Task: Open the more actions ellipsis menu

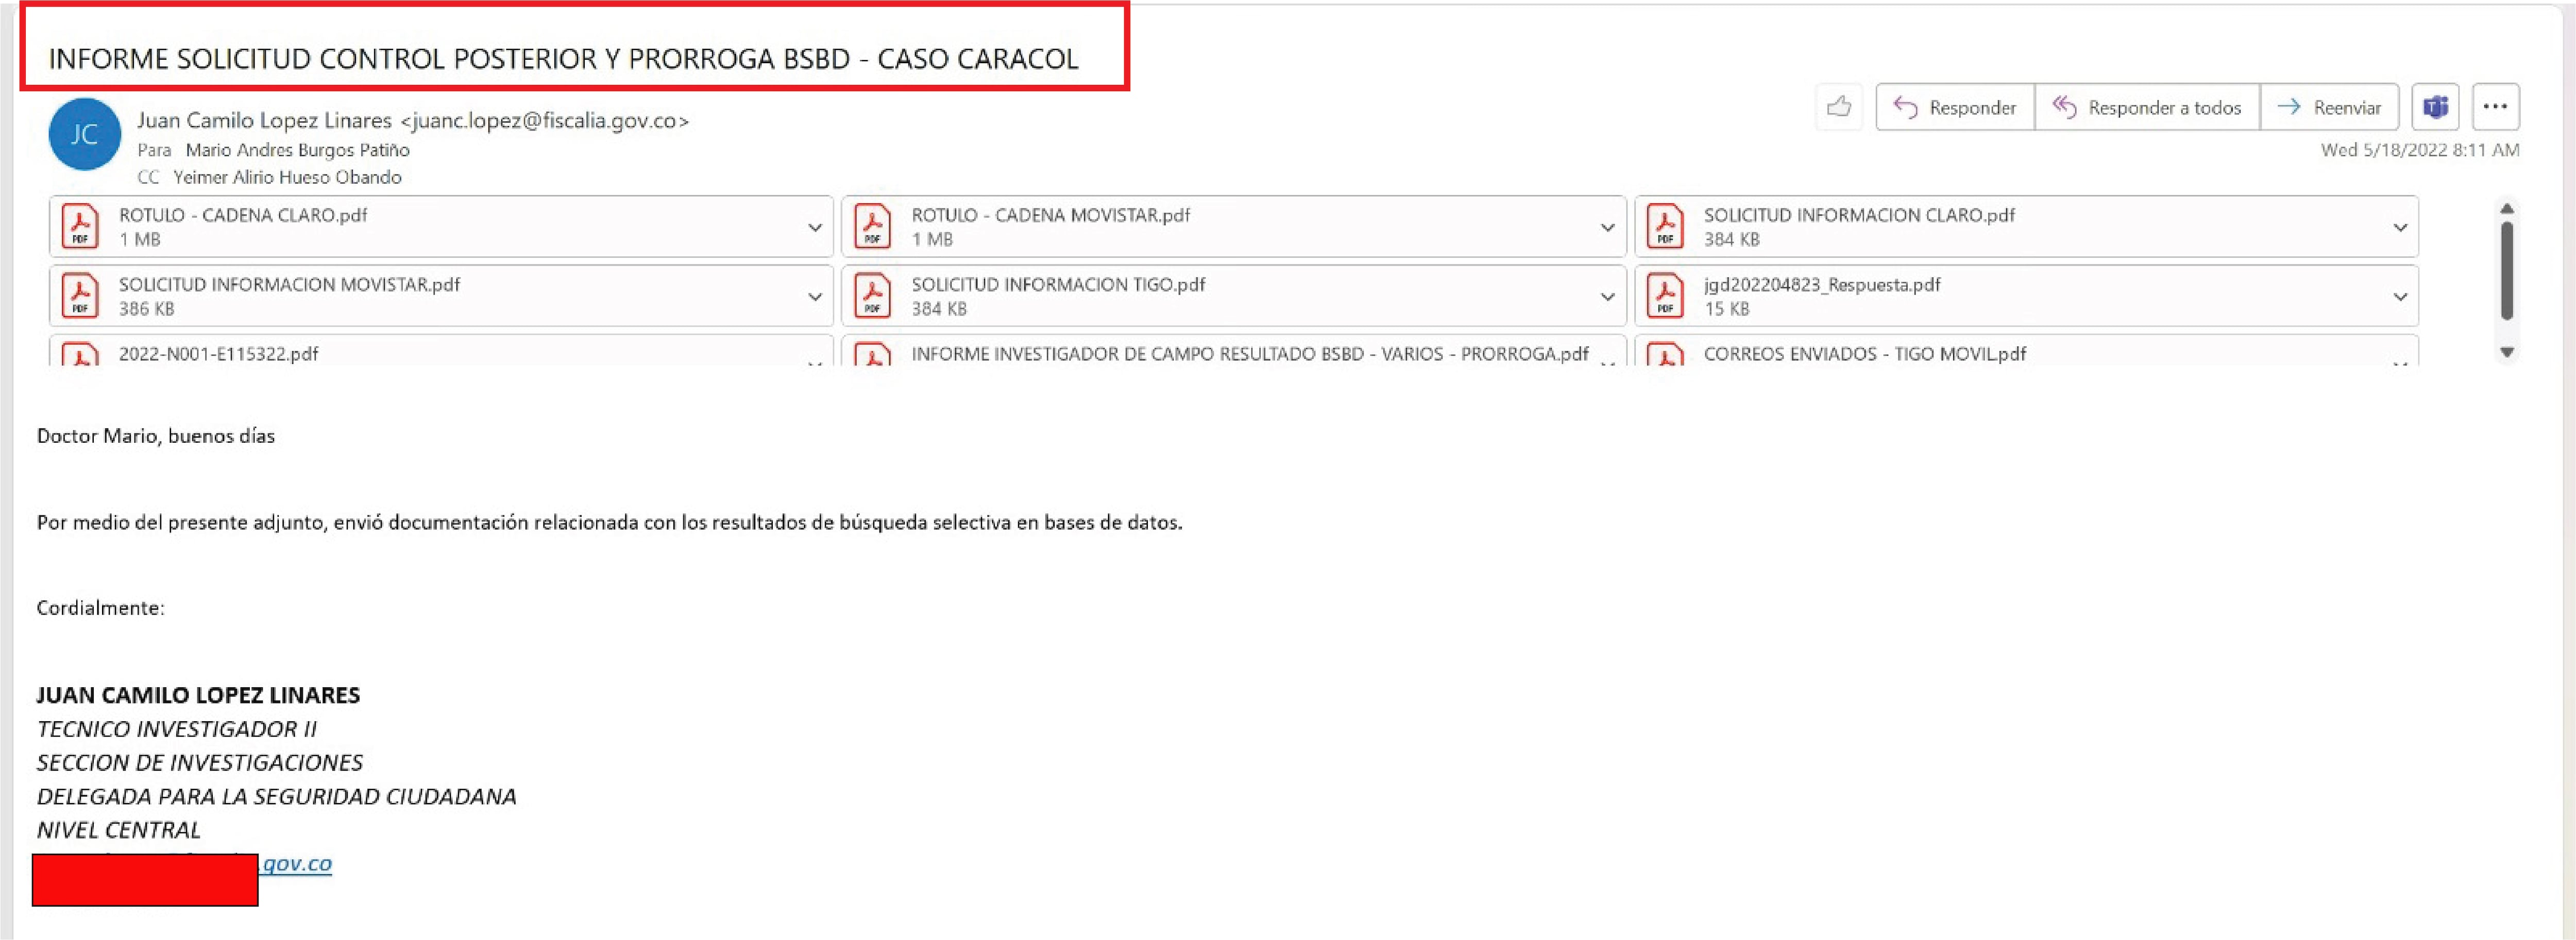Action: tap(2495, 107)
